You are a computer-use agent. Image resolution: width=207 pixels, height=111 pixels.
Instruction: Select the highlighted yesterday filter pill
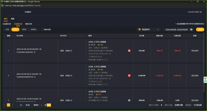[15, 29]
